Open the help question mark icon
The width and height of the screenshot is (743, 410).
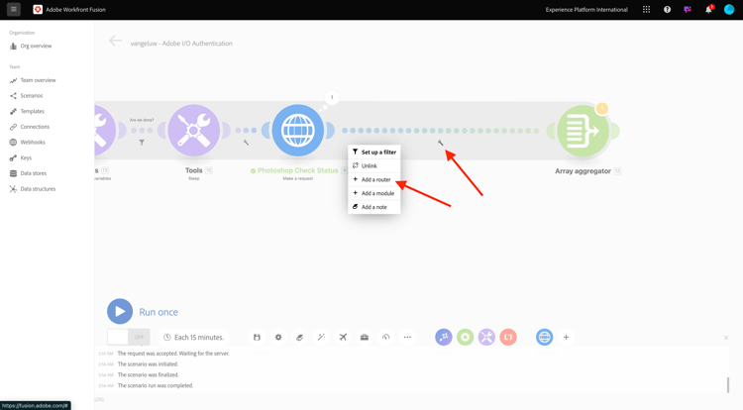pyautogui.click(x=667, y=10)
